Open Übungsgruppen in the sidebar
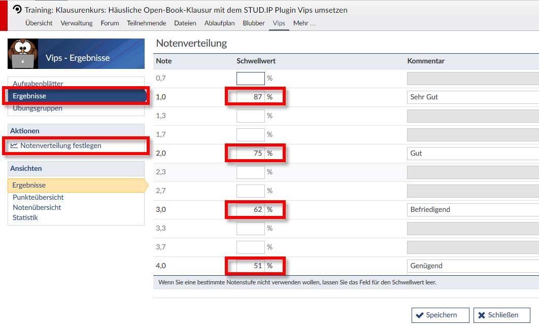The height and width of the screenshot is (331, 539). coord(38,108)
